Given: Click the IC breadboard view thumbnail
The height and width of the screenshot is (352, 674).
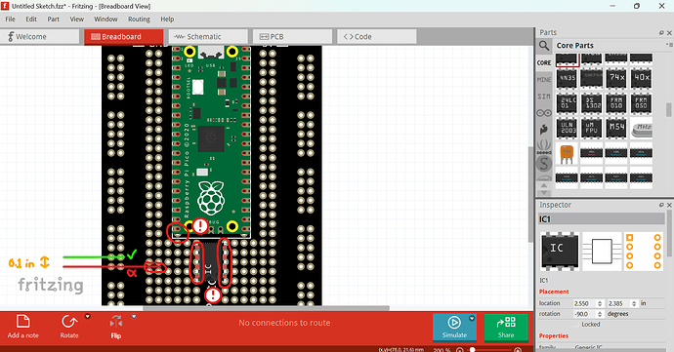Looking at the screenshot, I should (x=560, y=252).
